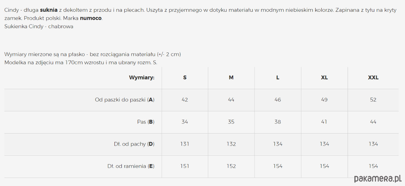Click the 'Dł. od pachy (D)' row label

[x=134, y=144]
